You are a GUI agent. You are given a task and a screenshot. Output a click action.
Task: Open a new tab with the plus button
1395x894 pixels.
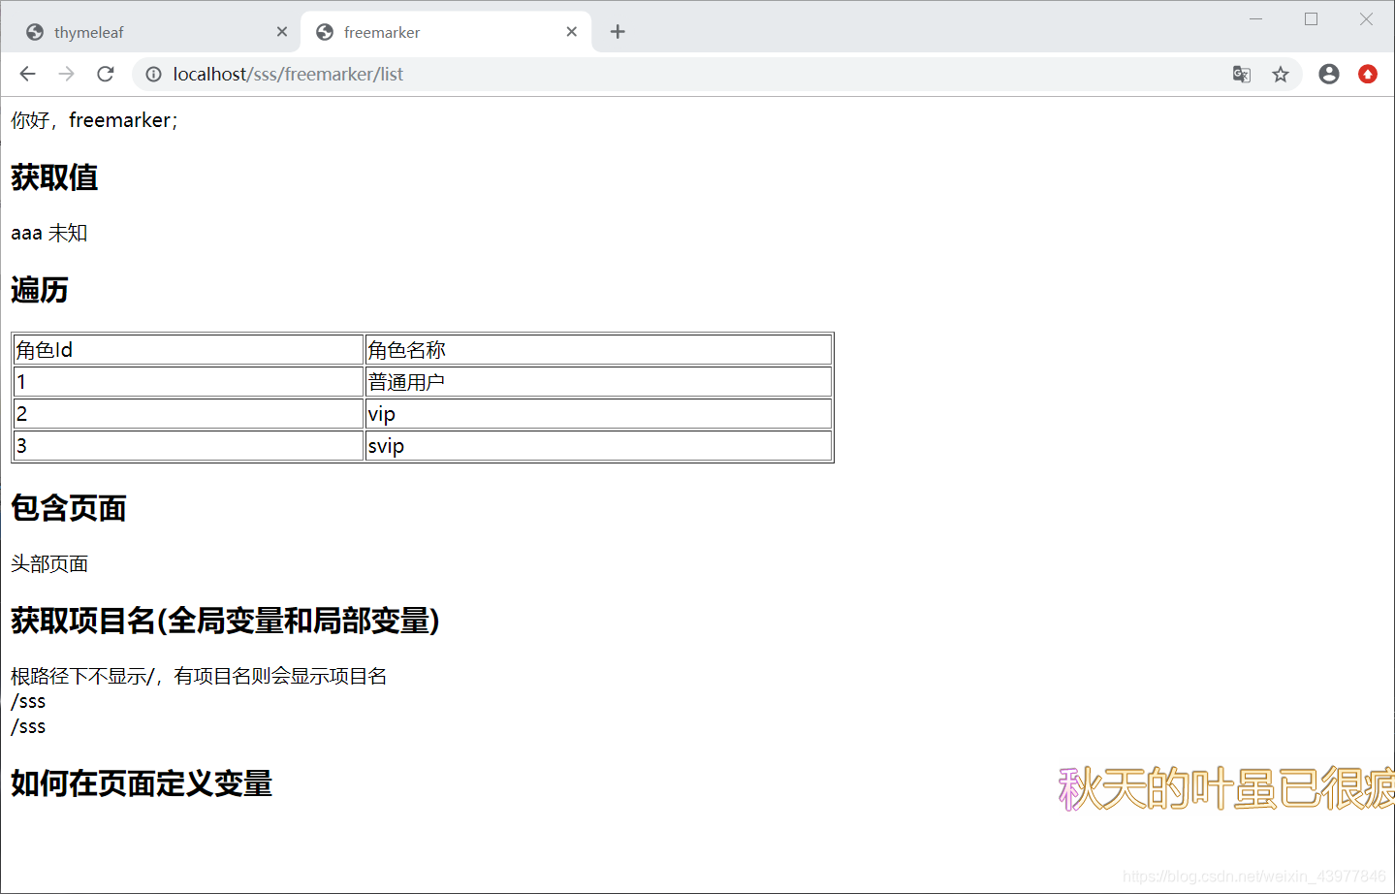tap(618, 32)
